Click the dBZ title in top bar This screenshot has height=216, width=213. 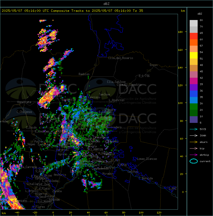106,4
